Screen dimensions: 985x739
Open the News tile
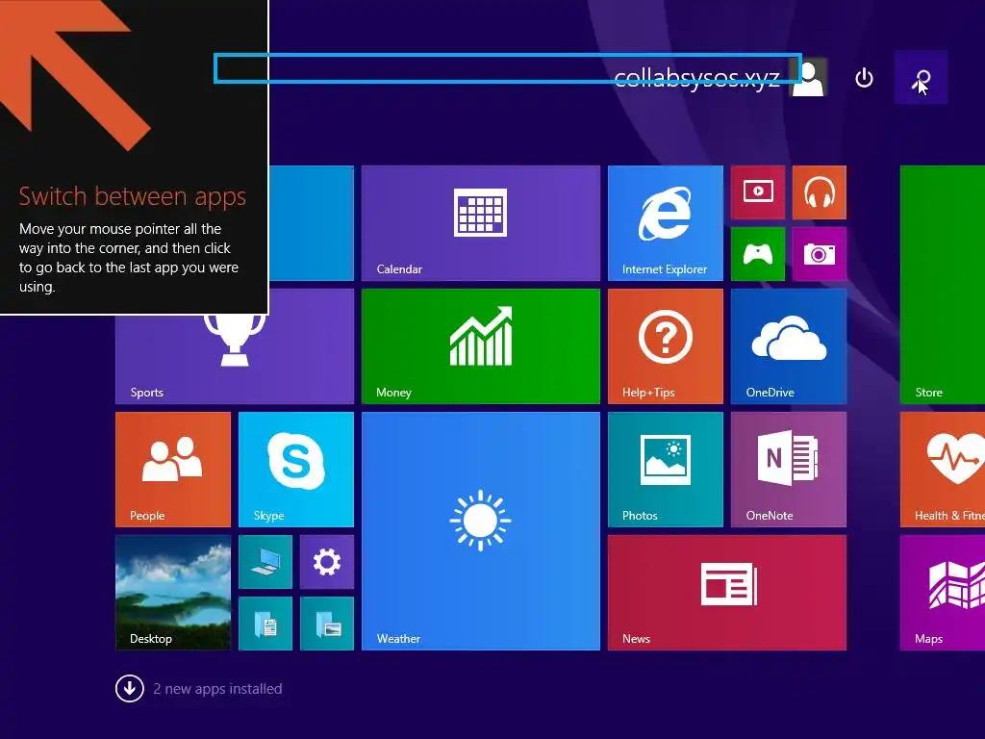pyautogui.click(x=727, y=593)
